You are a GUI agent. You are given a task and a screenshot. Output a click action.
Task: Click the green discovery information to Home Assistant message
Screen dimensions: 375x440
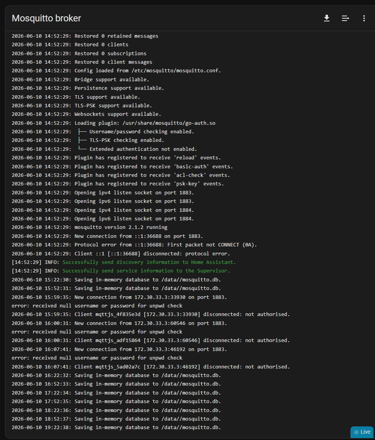pyautogui.click(x=149, y=262)
